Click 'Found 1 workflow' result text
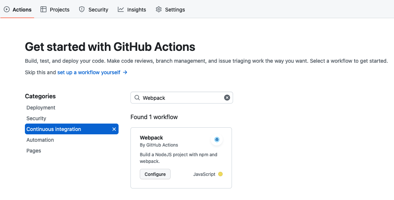The height and width of the screenshot is (200, 394). pos(154,117)
